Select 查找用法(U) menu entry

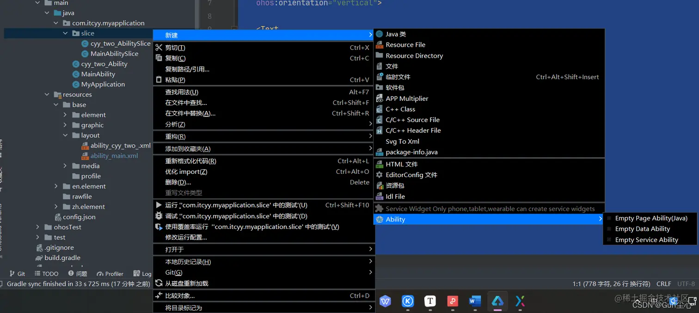pos(264,92)
